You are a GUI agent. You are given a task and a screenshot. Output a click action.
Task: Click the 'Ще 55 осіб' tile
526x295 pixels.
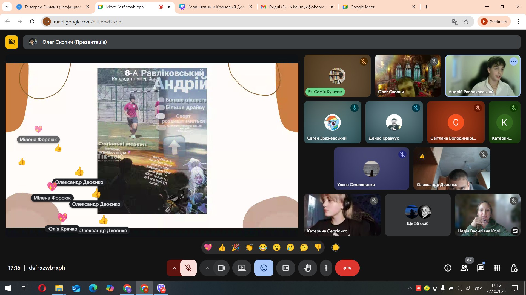coord(418,215)
